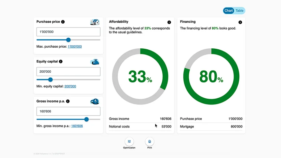Focus the Purchase price input field
This screenshot has width=281, height=158.
coord(68,32)
